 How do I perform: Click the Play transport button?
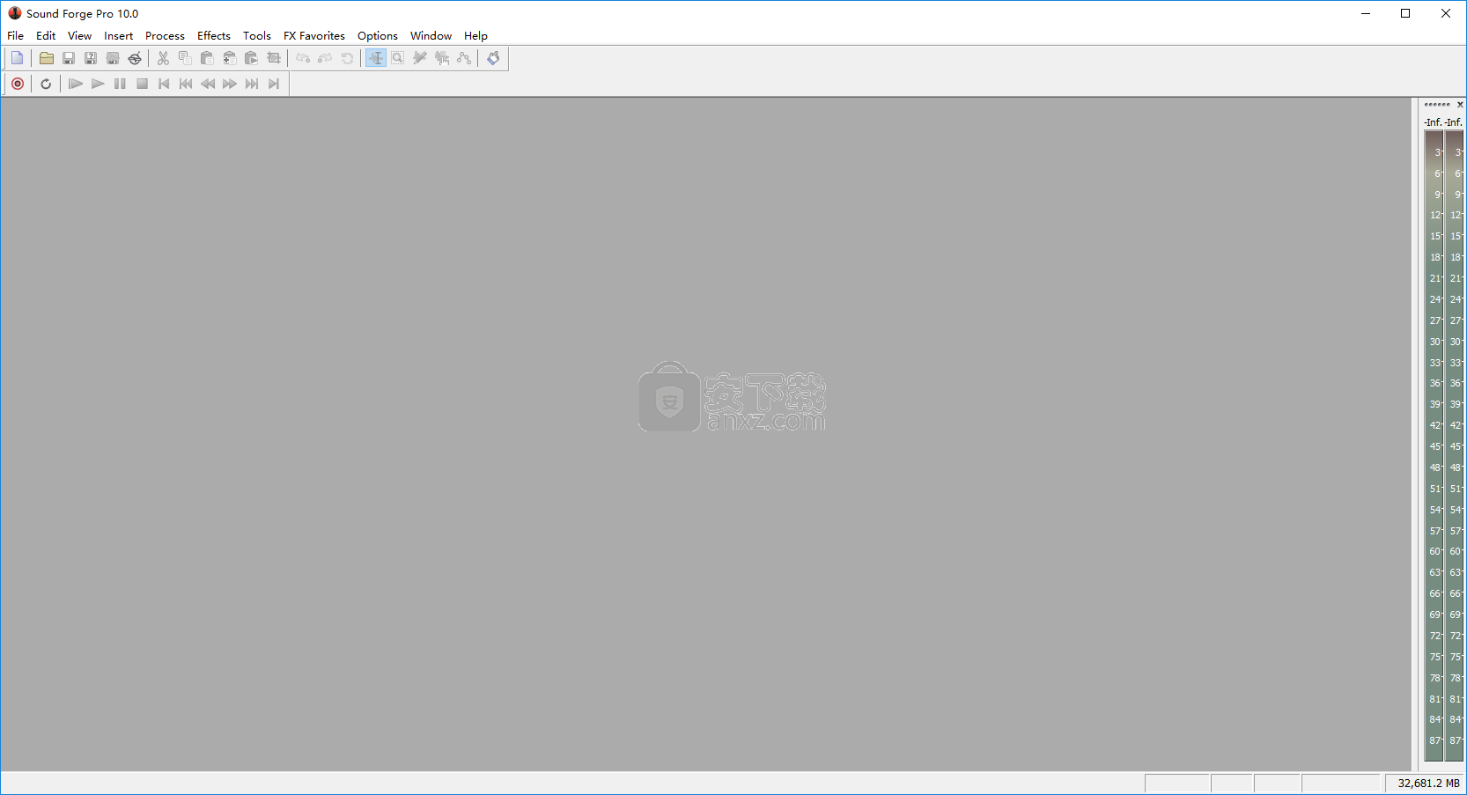[97, 84]
